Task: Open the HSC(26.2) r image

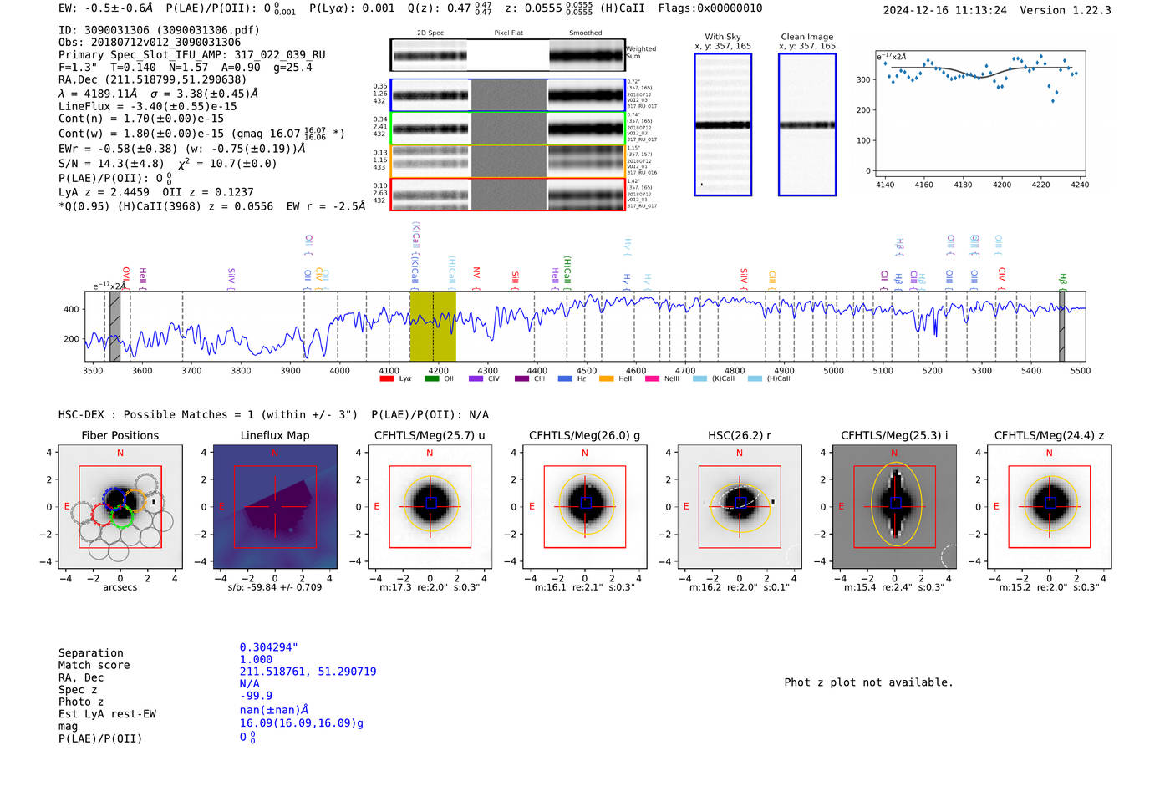Action: coord(740,507)
